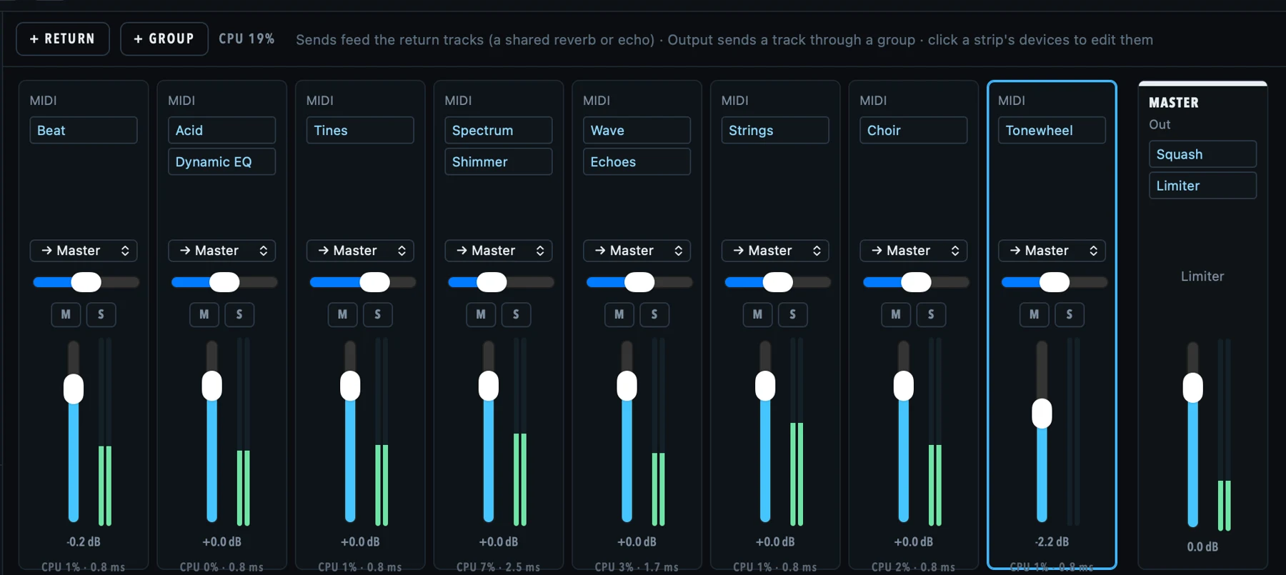Open the Beat instrument device
The width and height of the screenshot is (1286, 575).
(x=84, y=130)
